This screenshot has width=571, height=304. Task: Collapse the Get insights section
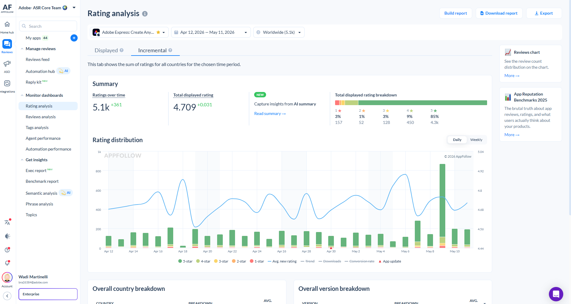tap(22, 160)
